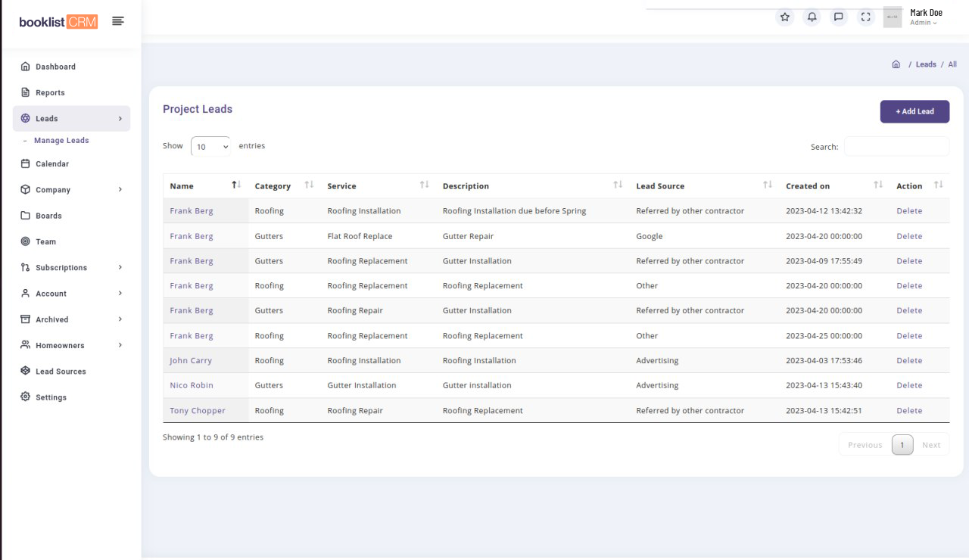Screen dimensions: 969x560
Task: Click 'All' breadcrumb text
Action: (952, 64)
